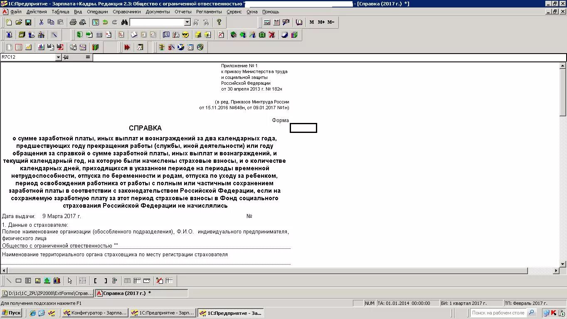Switch to the D:\1c\1C_ZPL ExtForms window tab

(x=47, y=293)
